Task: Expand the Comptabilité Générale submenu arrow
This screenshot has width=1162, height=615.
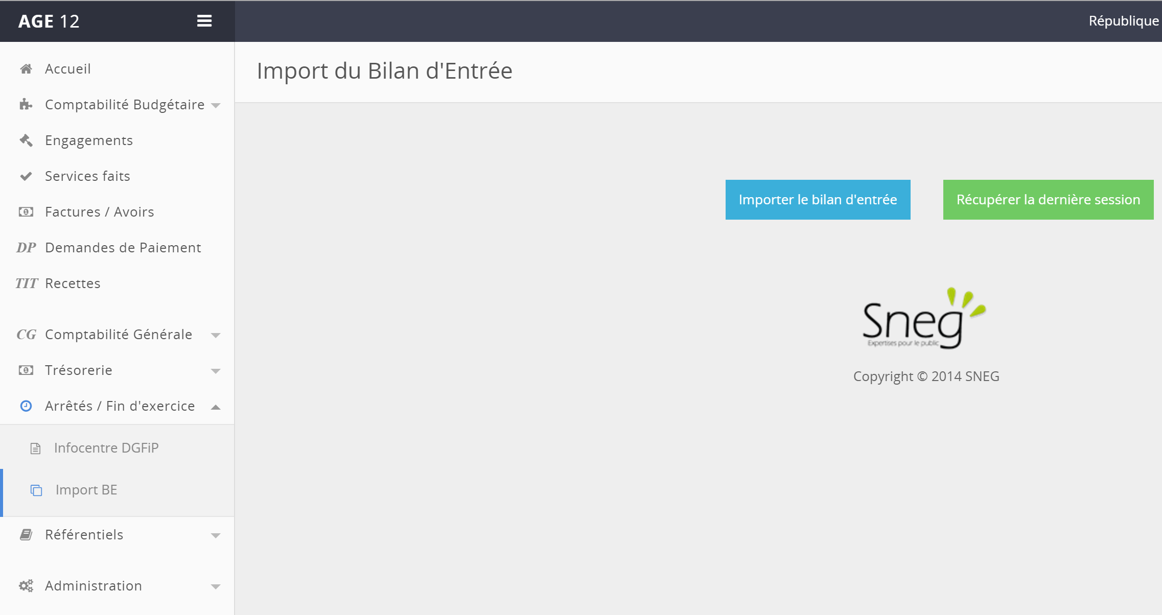Action: [216, 336]
